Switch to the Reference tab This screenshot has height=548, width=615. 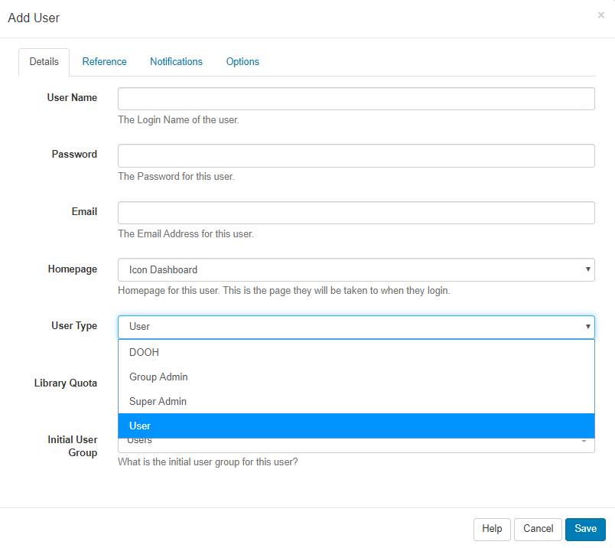[x=104, y=62]
